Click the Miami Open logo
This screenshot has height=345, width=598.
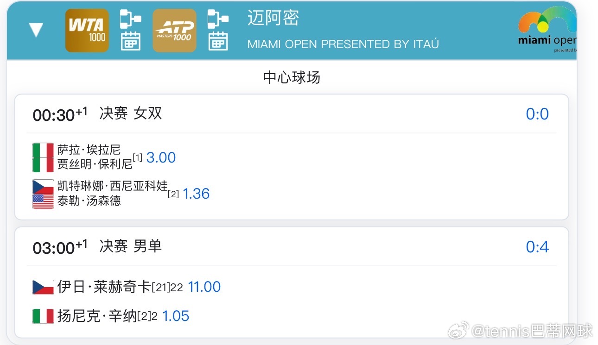(x=547, y=31)
